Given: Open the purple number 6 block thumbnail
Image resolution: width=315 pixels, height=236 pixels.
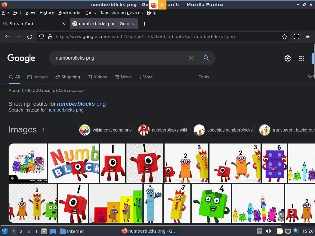Looking at the screenshot, I should click(274, 163).
